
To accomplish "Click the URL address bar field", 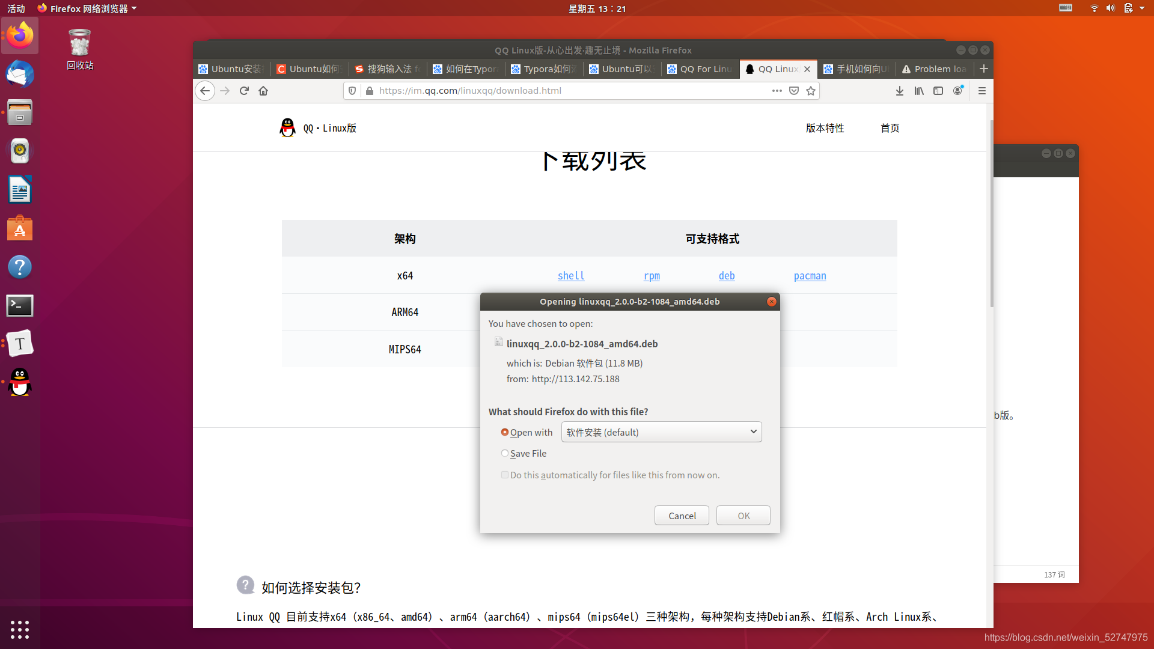I will (571, 91).
